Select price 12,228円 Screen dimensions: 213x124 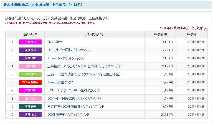[x=167, y=50]
